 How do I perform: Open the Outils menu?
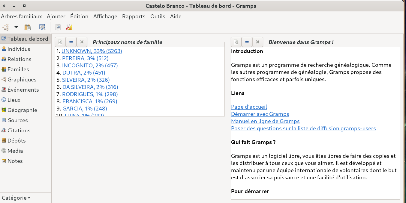tap(158, 16)
